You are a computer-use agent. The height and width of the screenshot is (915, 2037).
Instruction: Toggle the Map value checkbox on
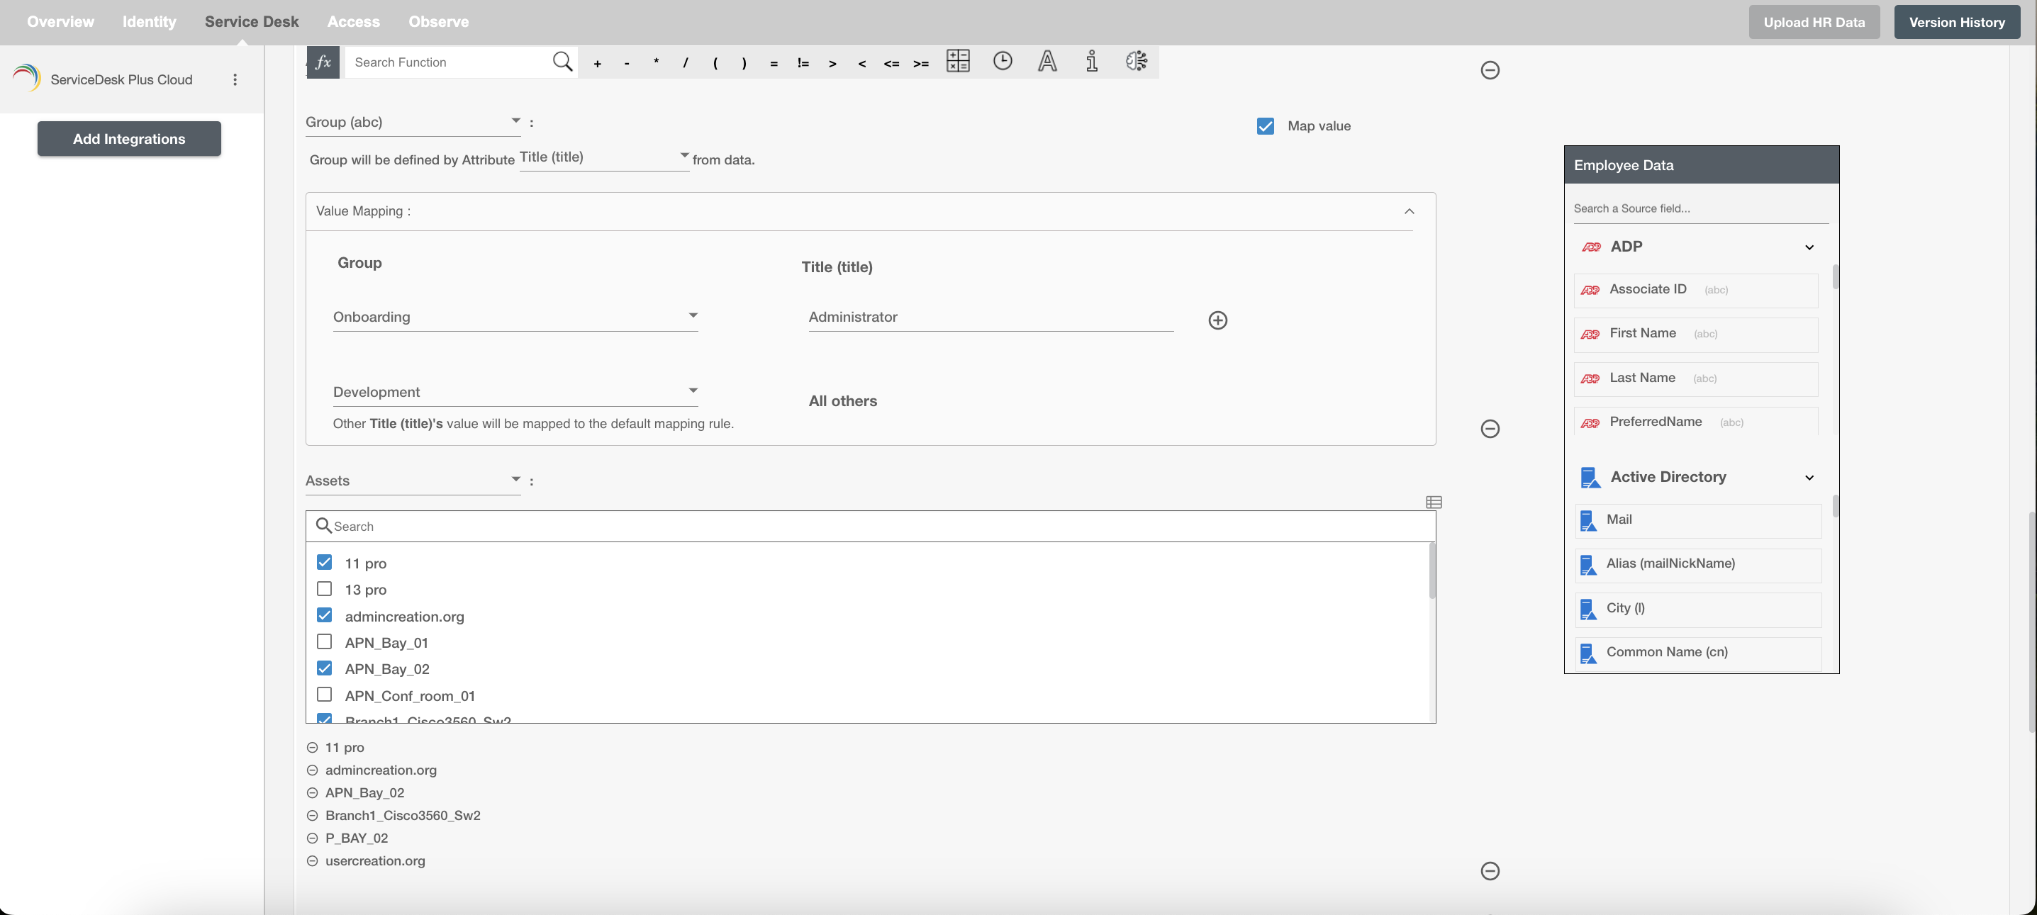(x=1266, y=126)
